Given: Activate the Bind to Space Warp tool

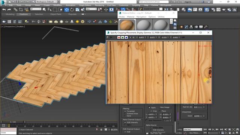Looking at the screenshot, I should point(26,9).
